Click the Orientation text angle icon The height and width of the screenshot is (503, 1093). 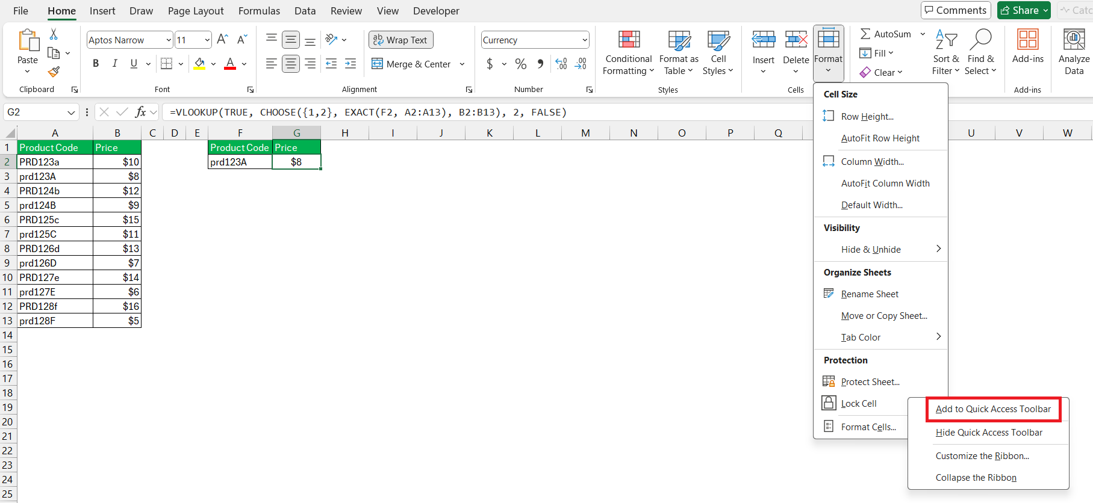(331, 40)
